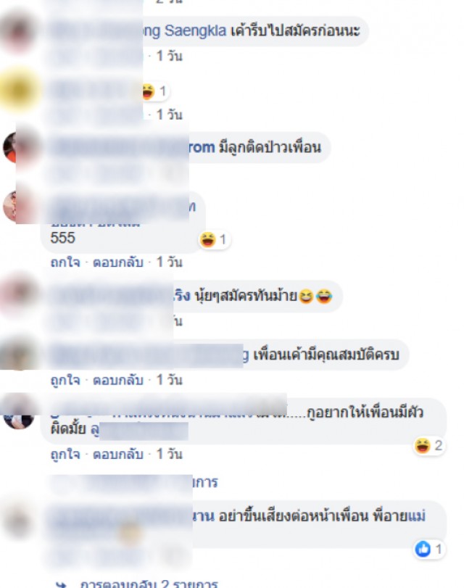Click ถูกใจ under the 555 comment
The width and height of the screenshot is (464, 588).
[65, 262]
